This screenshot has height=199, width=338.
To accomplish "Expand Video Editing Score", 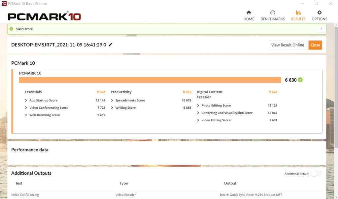I will (x=198, y=120).
